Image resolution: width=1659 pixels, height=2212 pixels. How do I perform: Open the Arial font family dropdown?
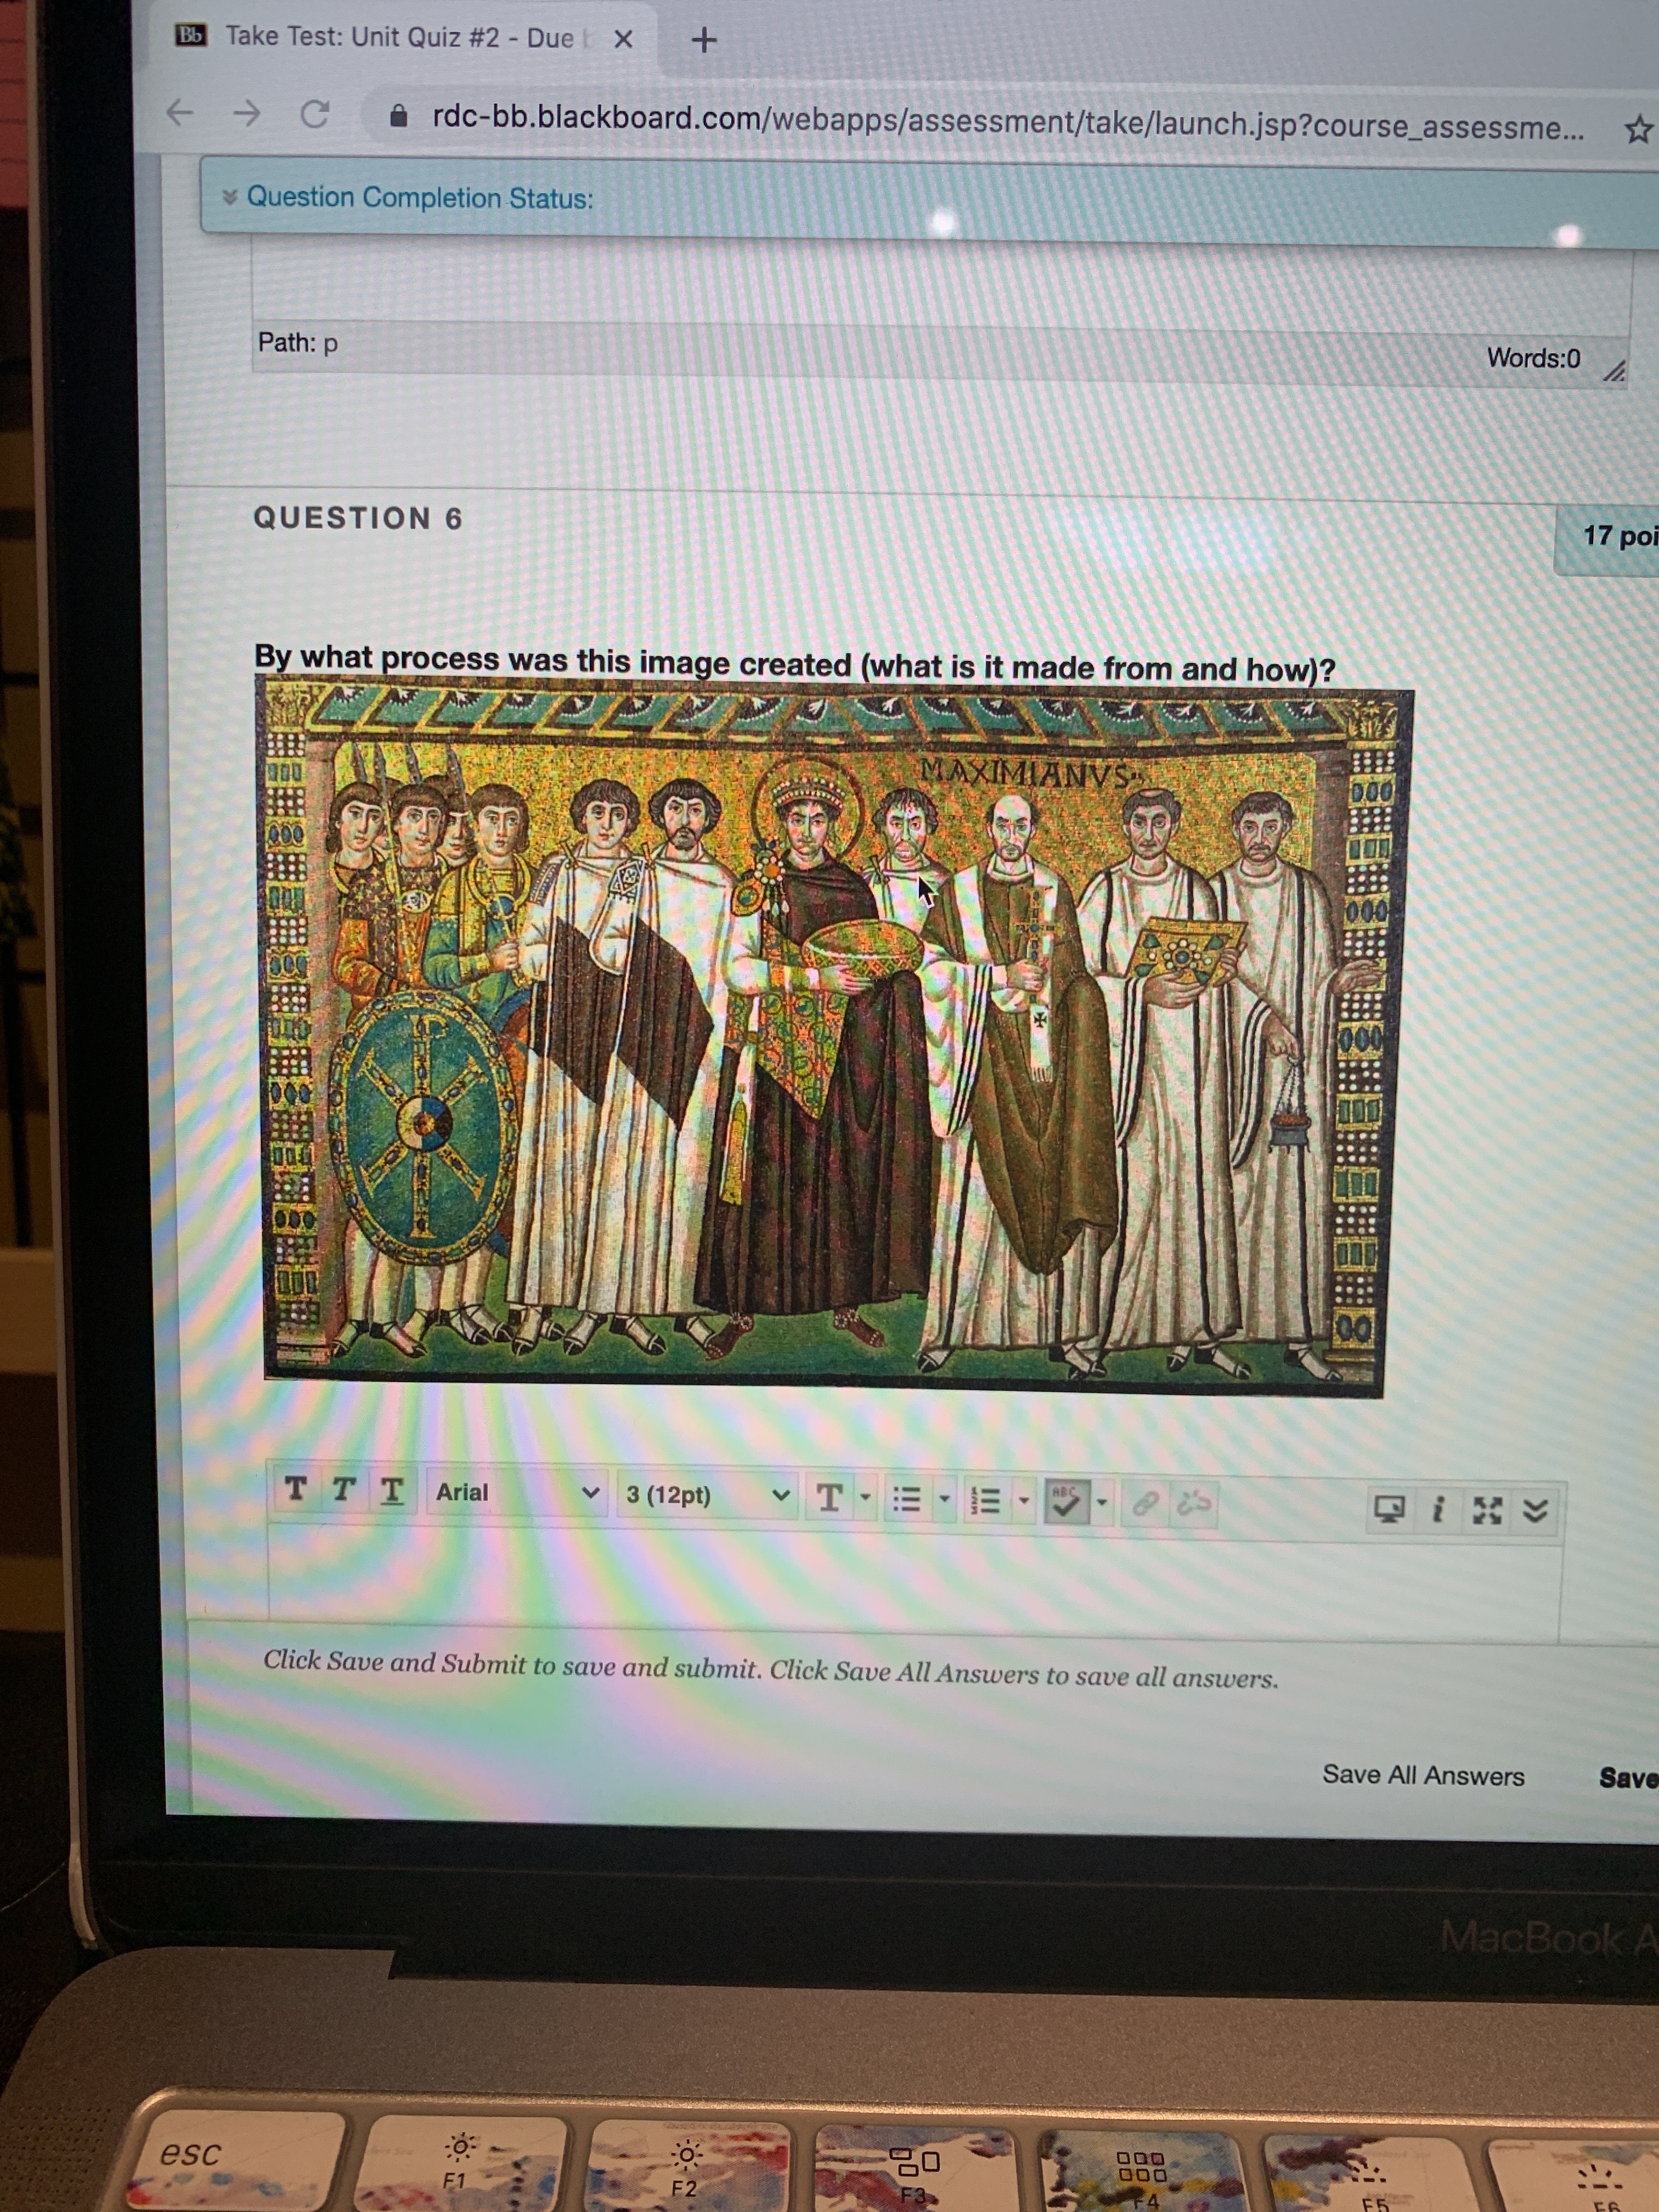[517, 1492]
